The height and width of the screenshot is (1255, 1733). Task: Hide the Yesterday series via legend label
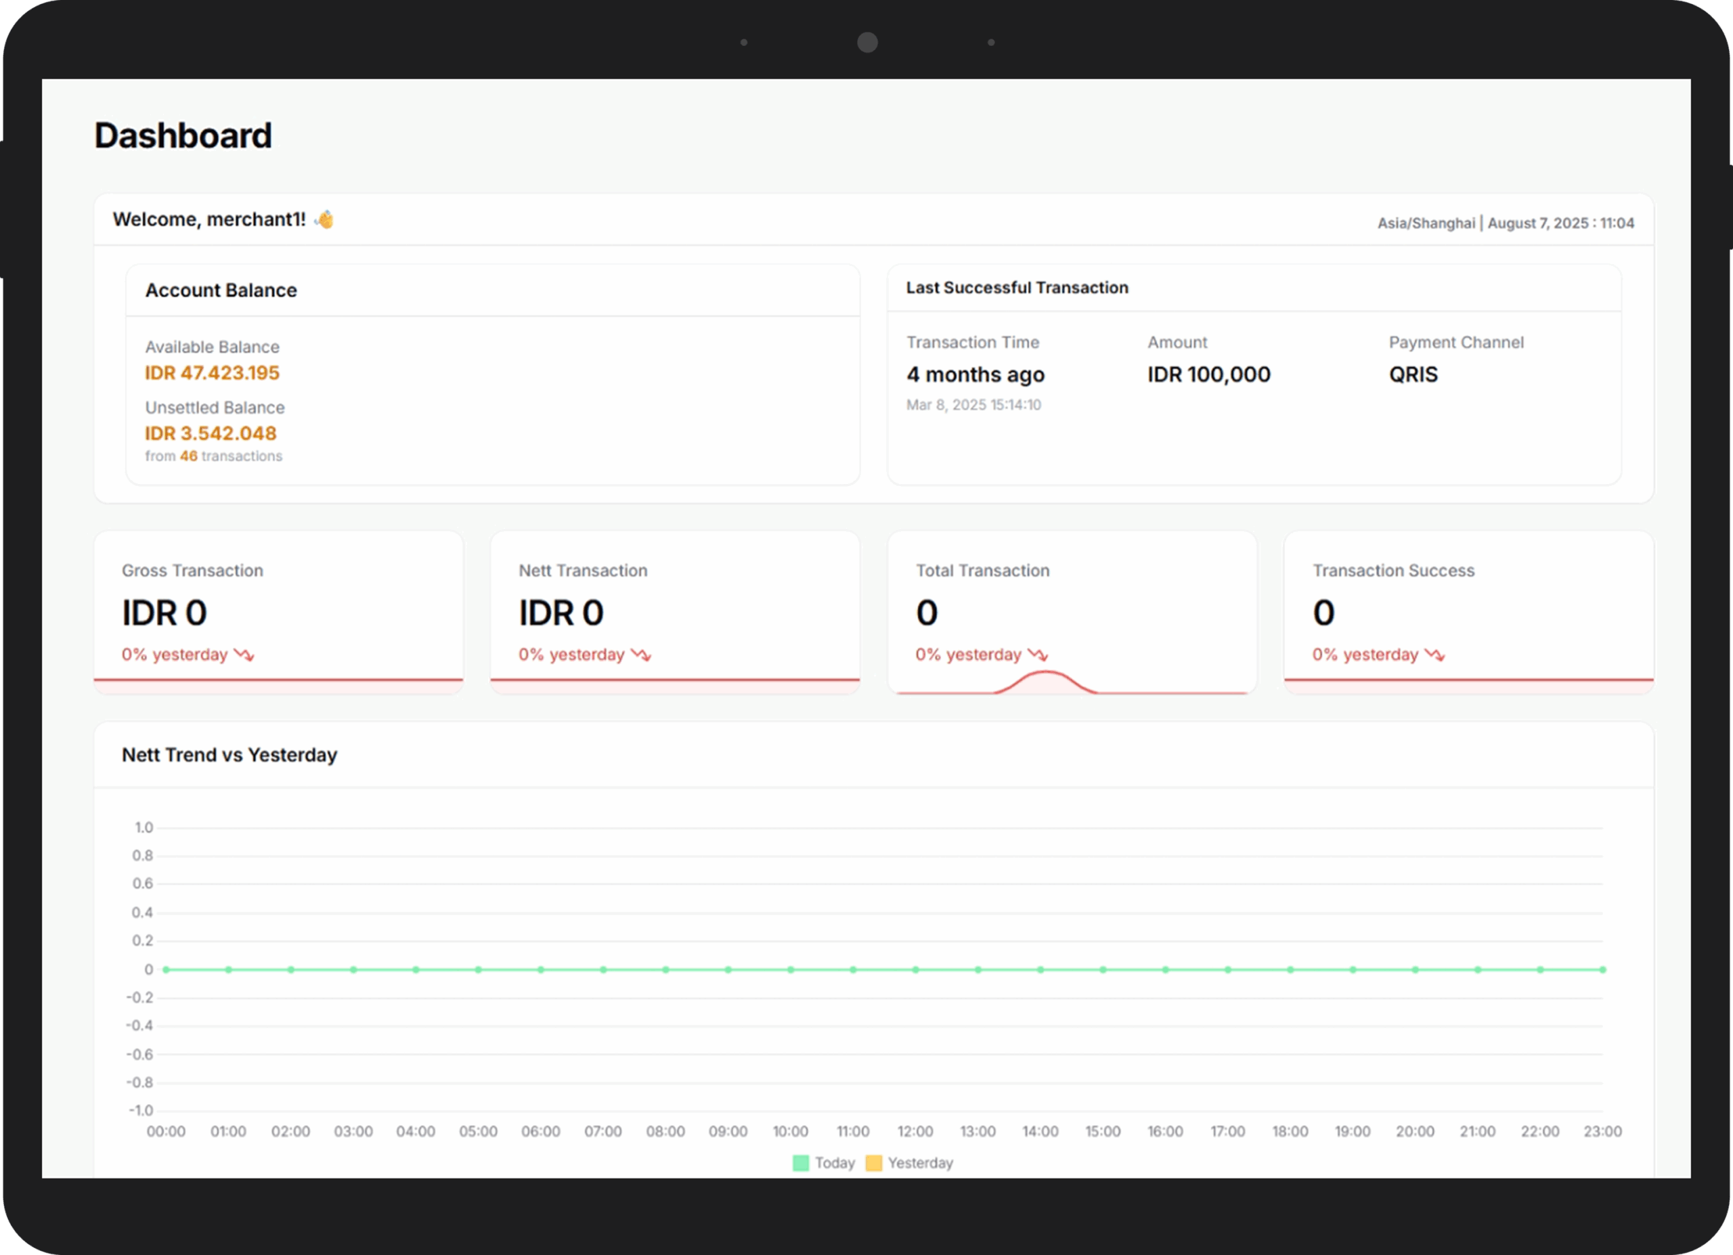click(920, 1162)
